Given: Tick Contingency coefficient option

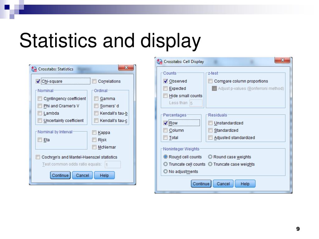Looking at the screenshot, I should (40, 99).
